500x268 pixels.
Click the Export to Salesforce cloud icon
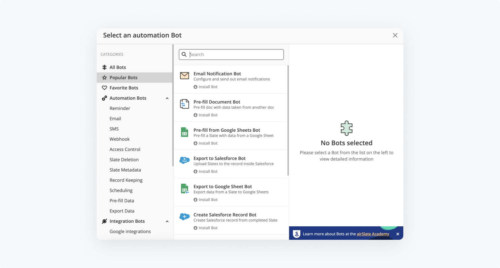[x=185, y=160]
